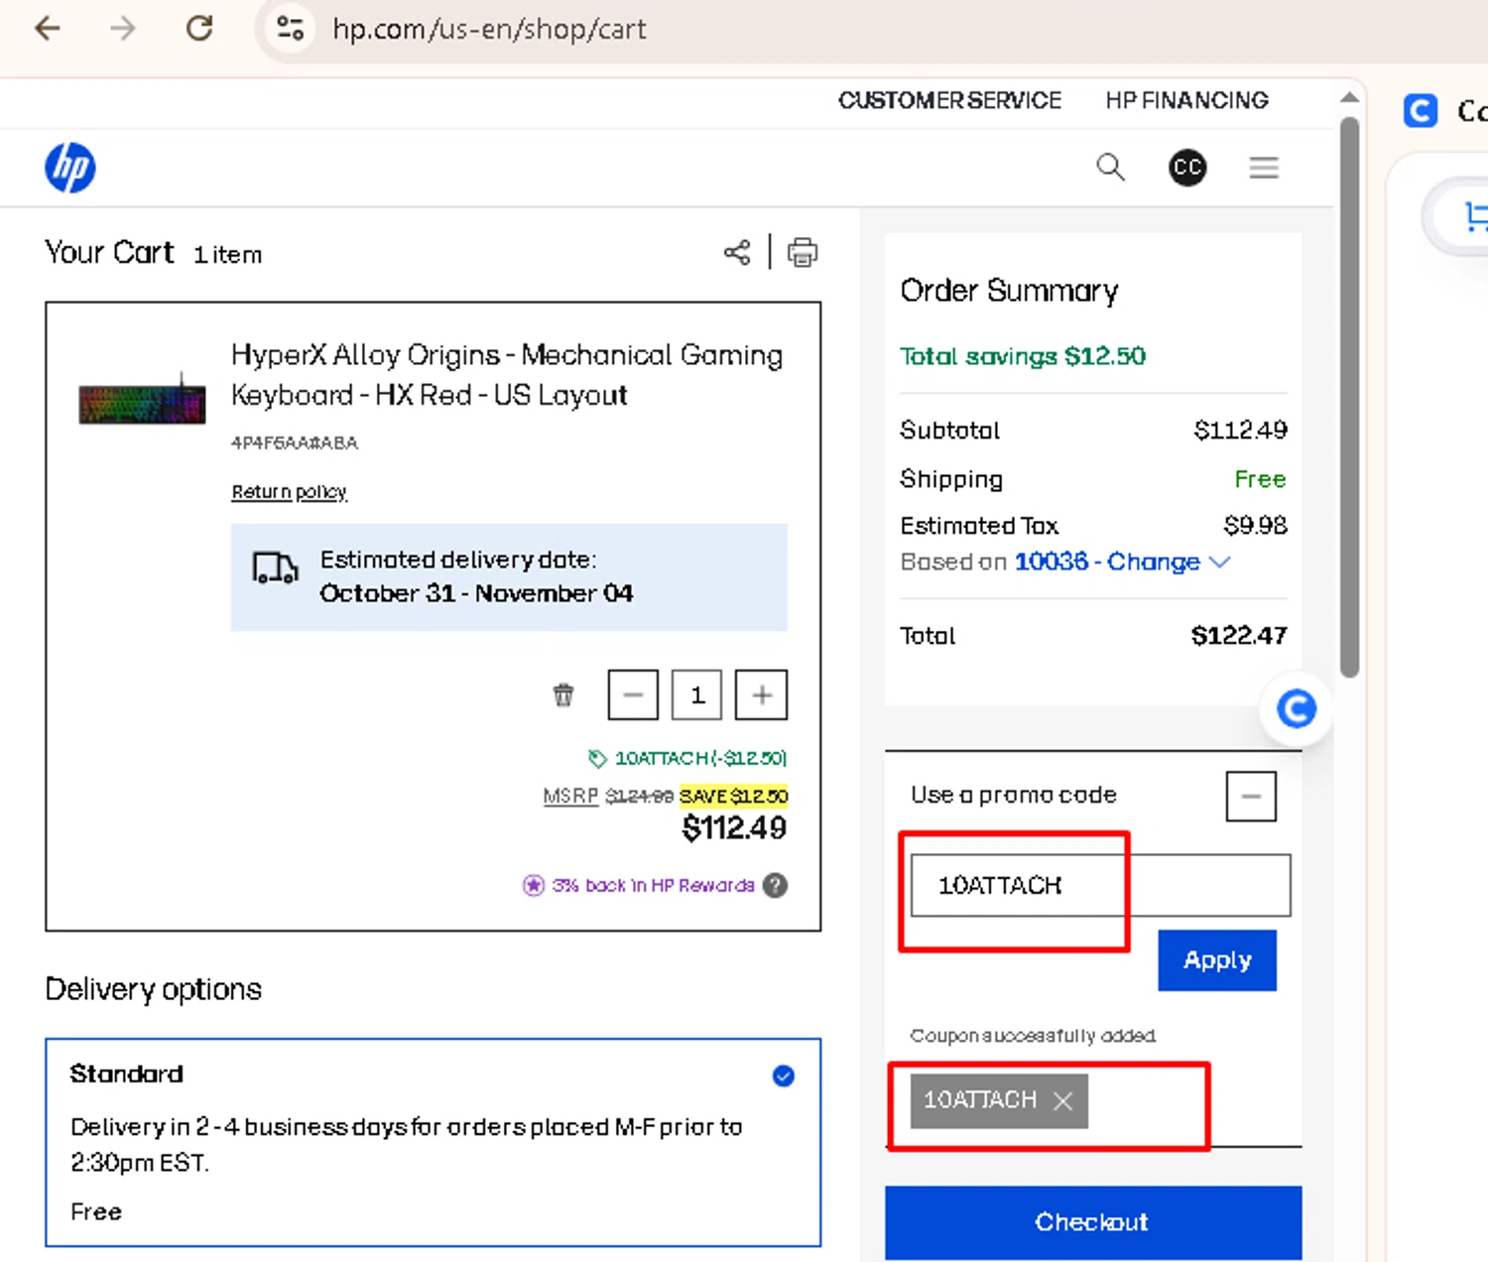Screen dimensions: 1488x1262
Task: Change the tax ZIP code 10036
Action: [x=1107, y=563]
